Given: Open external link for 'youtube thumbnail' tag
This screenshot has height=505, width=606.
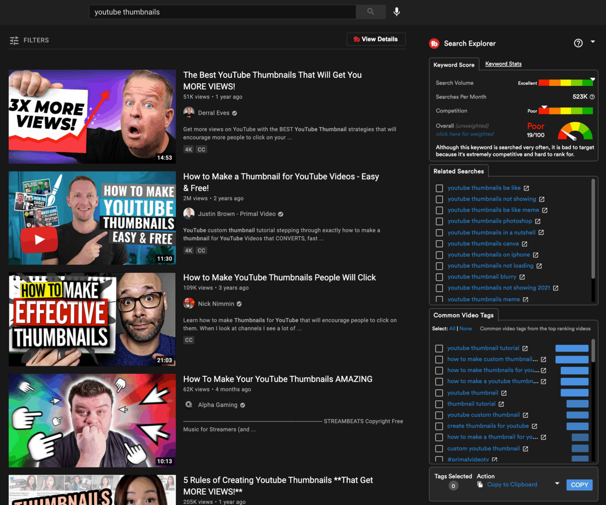Looking at the screenshot, I should tap(504, 393).
